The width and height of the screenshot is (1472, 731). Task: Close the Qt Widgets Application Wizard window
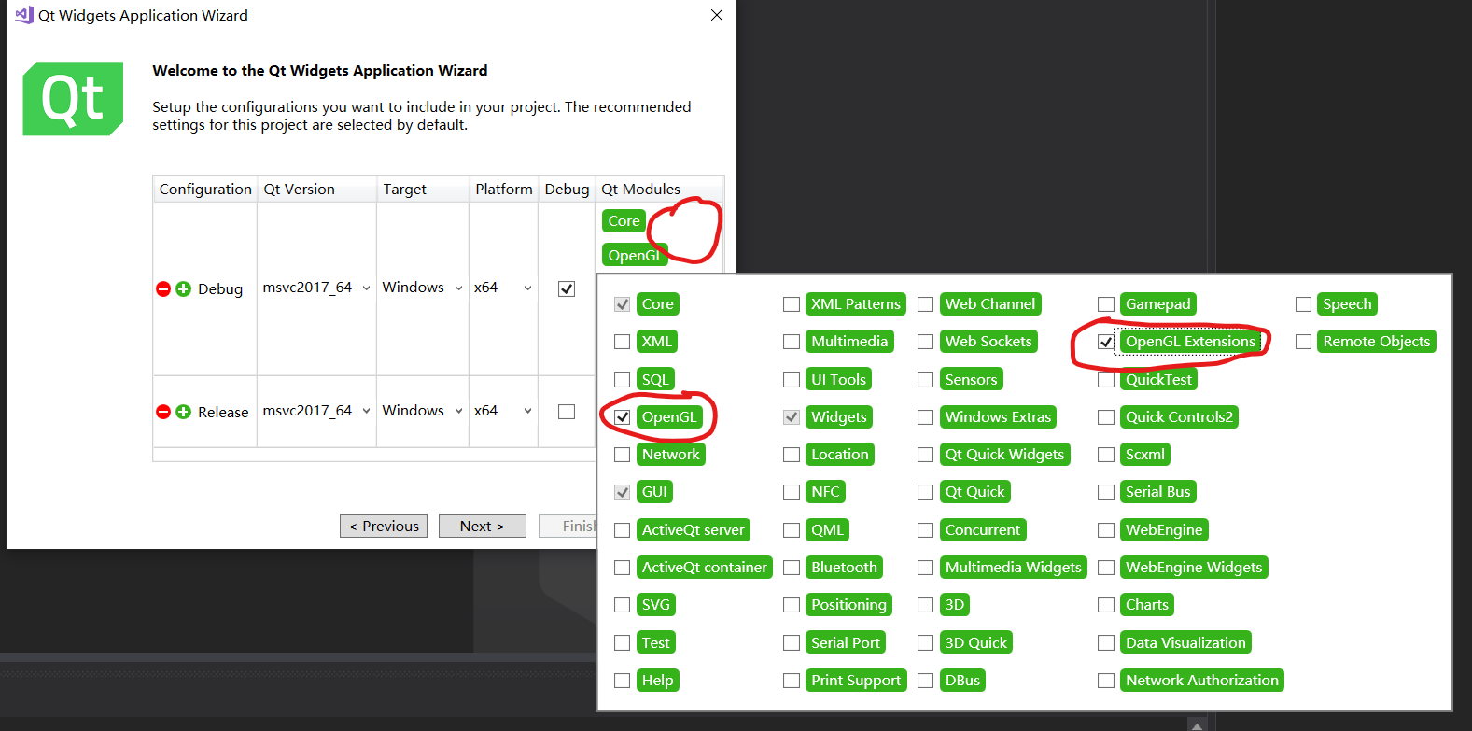pos(717,15)
